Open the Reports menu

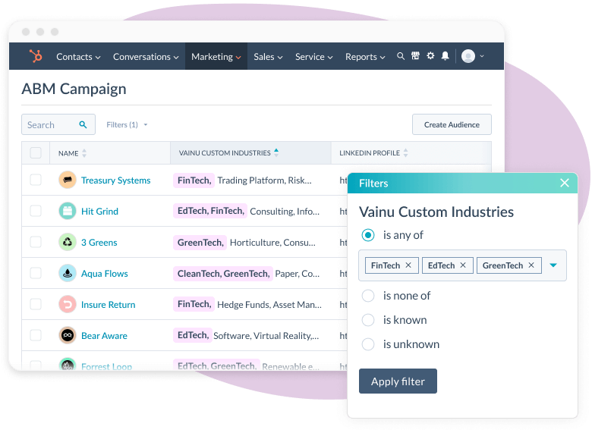[x=365, y=57]
